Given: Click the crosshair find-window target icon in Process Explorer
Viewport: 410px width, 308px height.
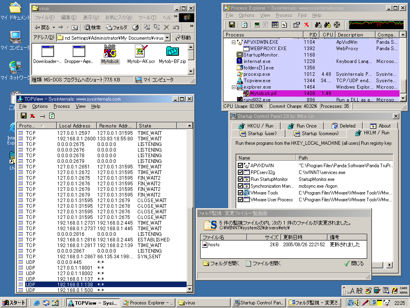Looking at the screenshot, I should (337, 25).
